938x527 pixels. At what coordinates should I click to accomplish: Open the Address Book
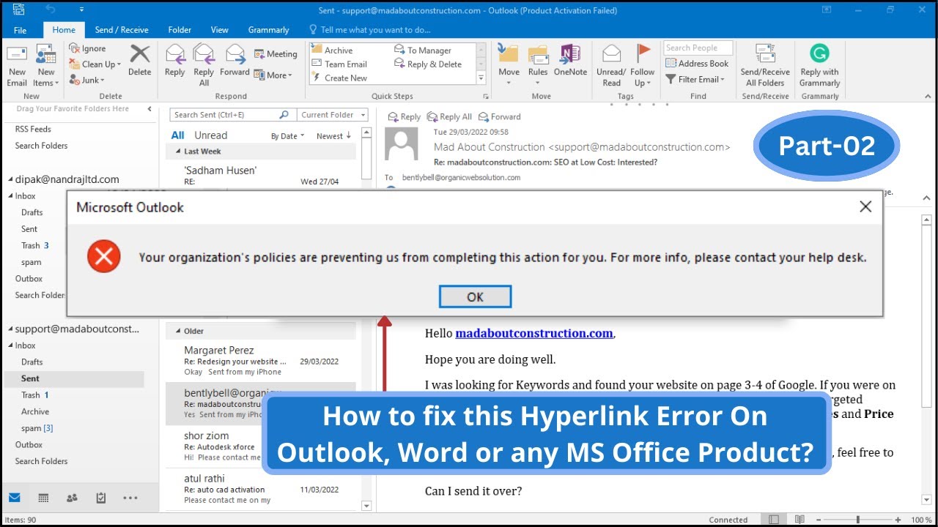[x=697, y=64]
